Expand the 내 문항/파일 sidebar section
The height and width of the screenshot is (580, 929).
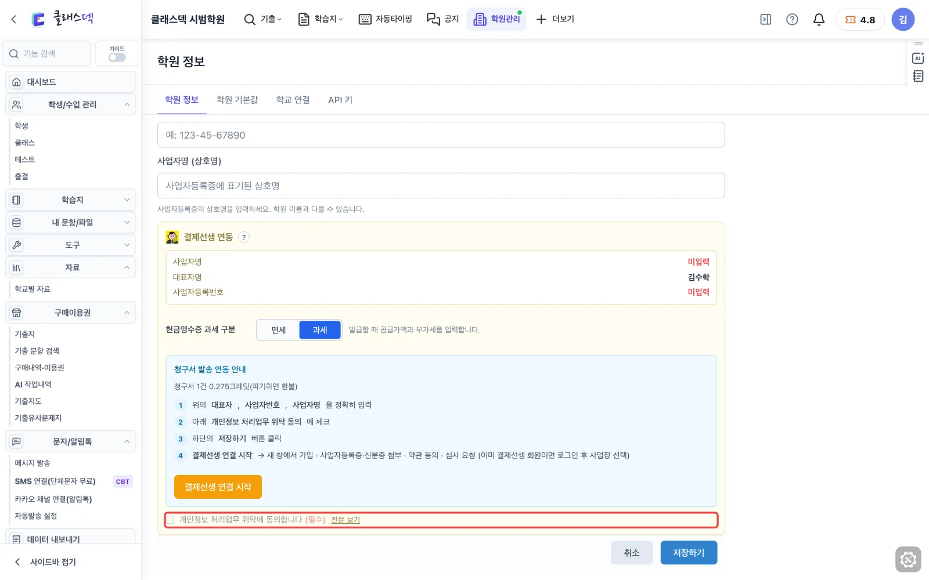pos(71,222)
